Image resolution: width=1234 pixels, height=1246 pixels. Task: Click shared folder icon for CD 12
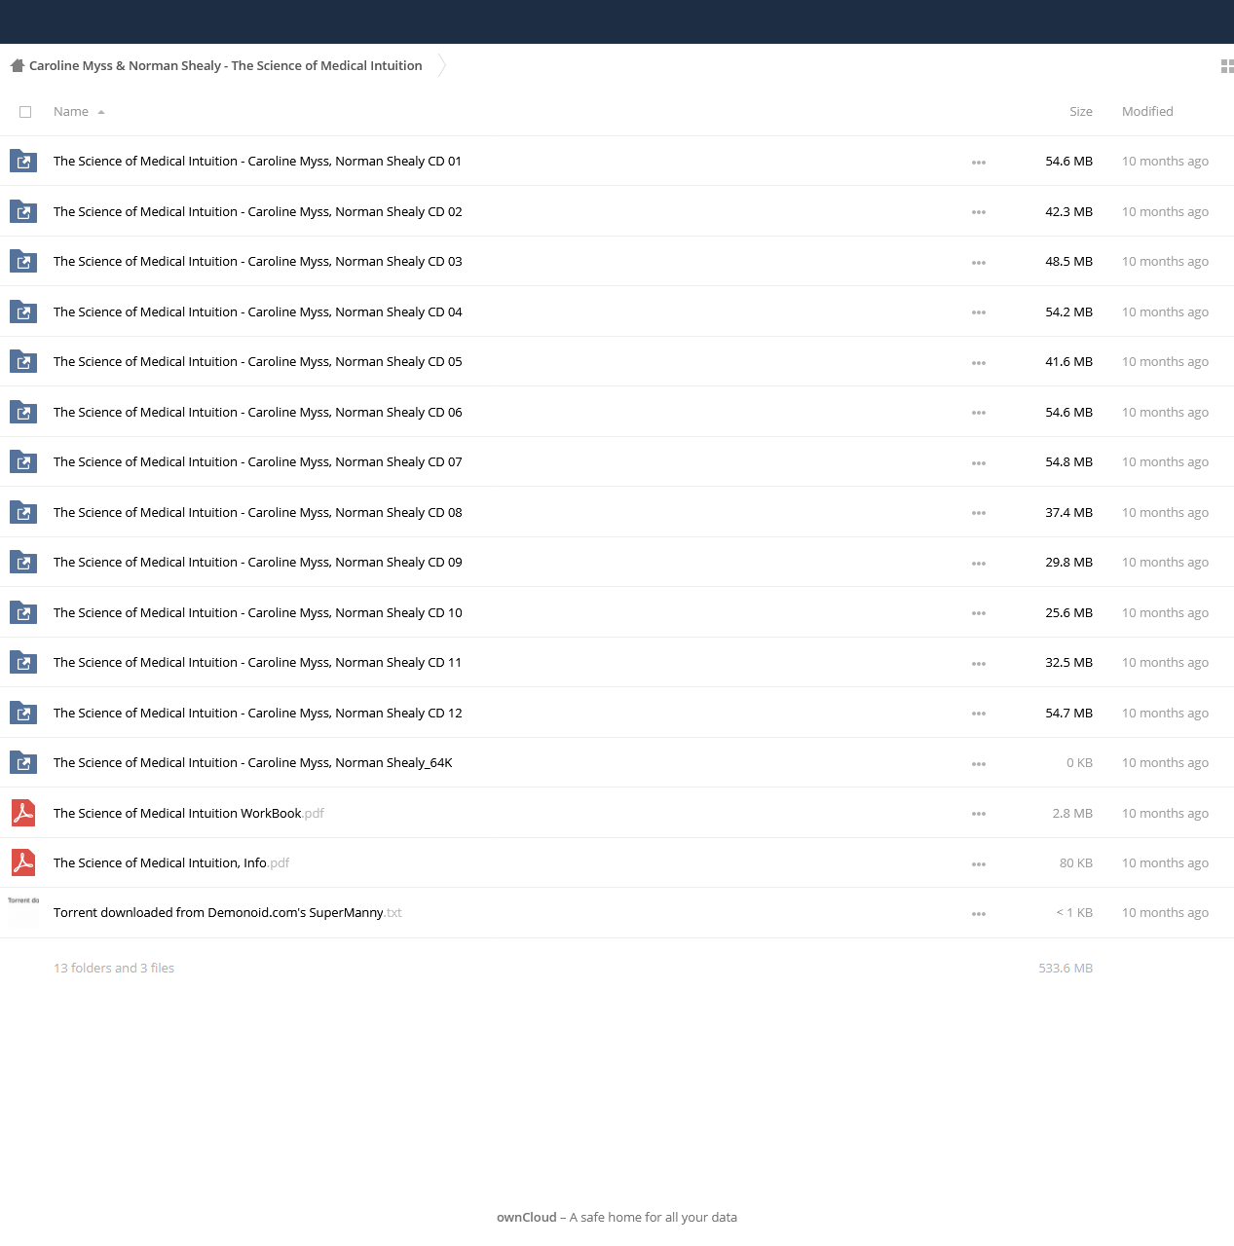pos(23,713)
